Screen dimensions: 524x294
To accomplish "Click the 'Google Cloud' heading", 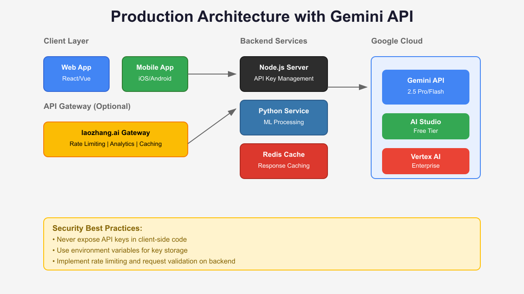I will pos(397,41).
